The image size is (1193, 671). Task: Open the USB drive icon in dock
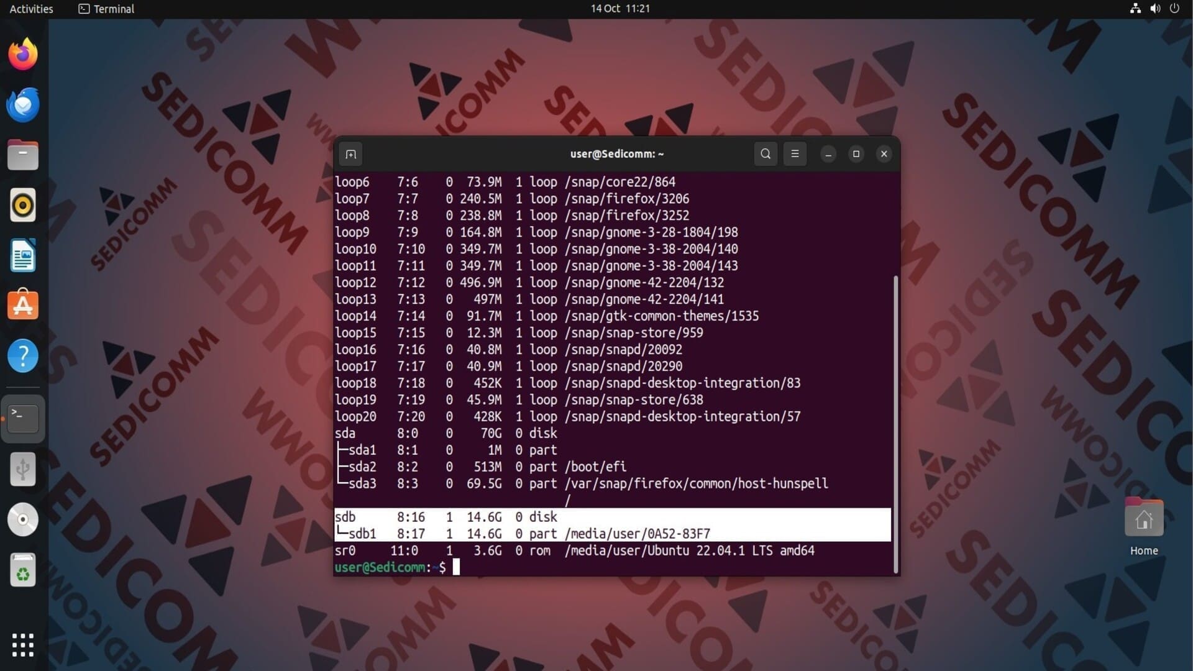point(23,469)
